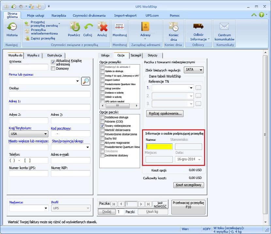Image resolution: width=271 pixels, height=234 pixels.
Task: Go to next Paczka arrow
Action: [141, 204]
